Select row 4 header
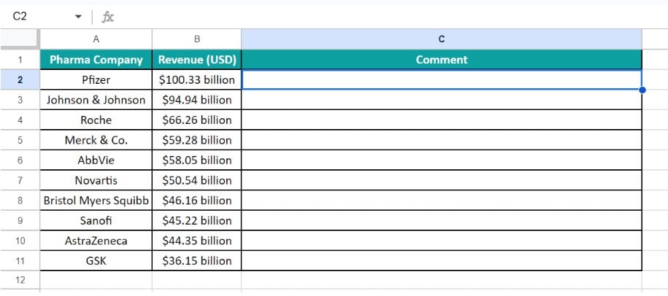Screen dimensions: 668x296 pyautogui.click(x=20, y=120)
